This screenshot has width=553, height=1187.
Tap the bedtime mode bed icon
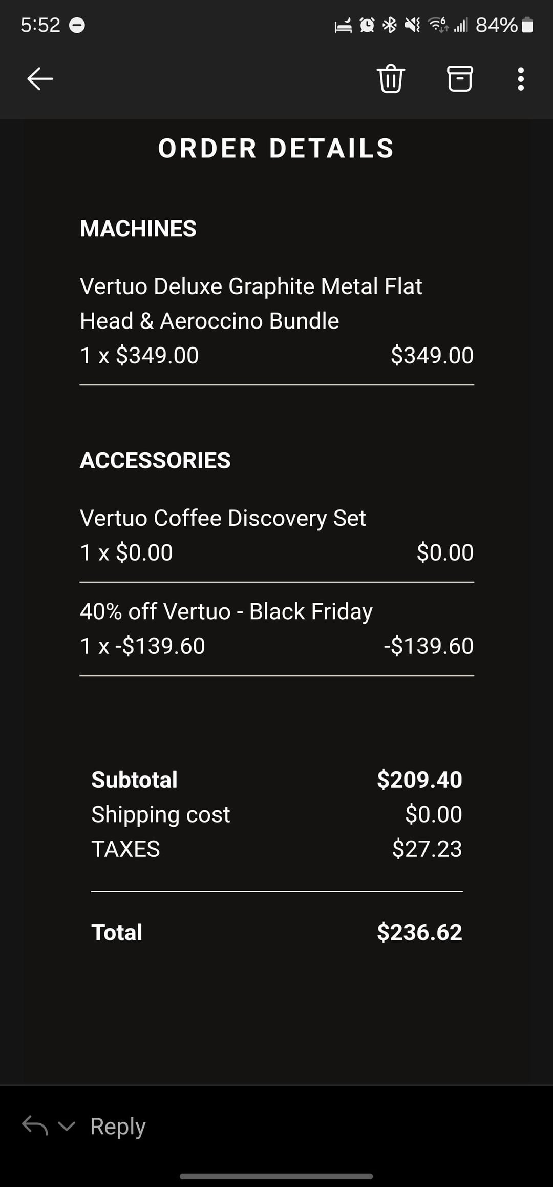[343, 25]
